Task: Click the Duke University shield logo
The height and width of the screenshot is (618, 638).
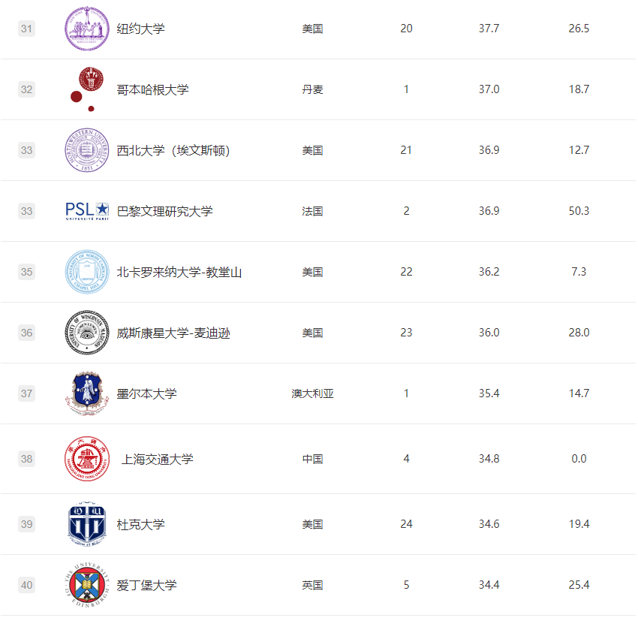Action: [x=87, y=524]
